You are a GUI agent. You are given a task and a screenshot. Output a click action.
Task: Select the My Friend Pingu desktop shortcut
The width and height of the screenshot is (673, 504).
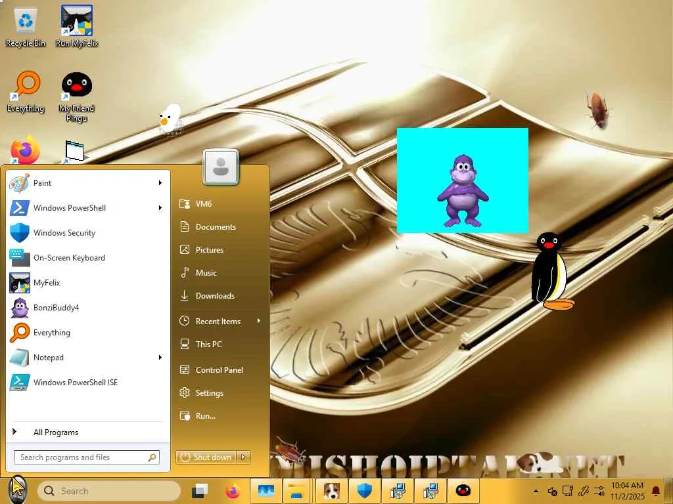click(77, 97)
